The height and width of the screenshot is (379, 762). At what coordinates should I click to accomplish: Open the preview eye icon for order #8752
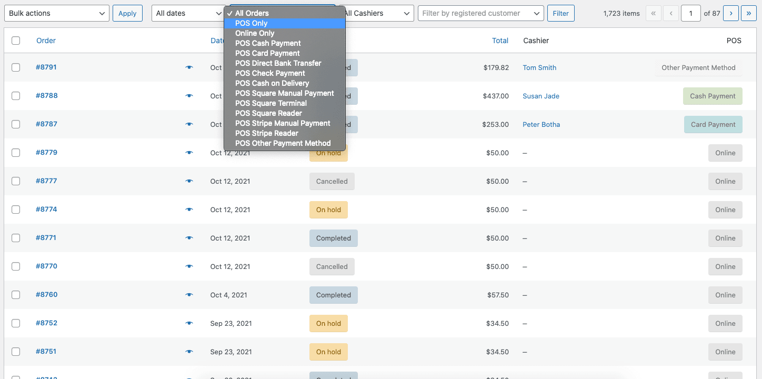tap(189, 323)
